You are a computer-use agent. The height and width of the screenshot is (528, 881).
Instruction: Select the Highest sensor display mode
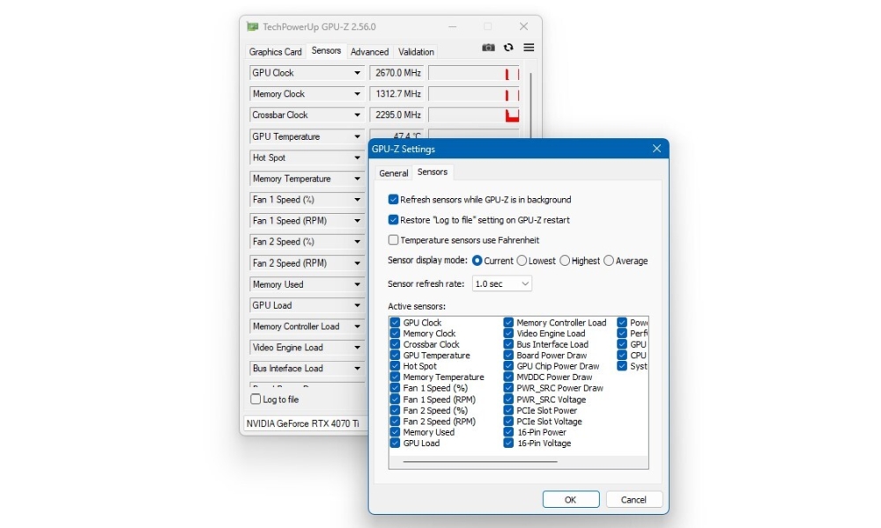tap(566, 260)
